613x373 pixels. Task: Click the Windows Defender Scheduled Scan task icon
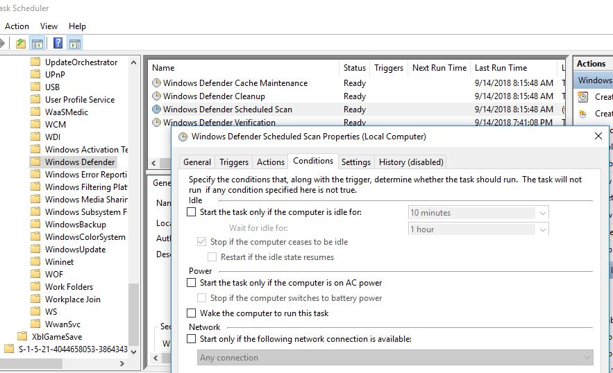point(156,110)
